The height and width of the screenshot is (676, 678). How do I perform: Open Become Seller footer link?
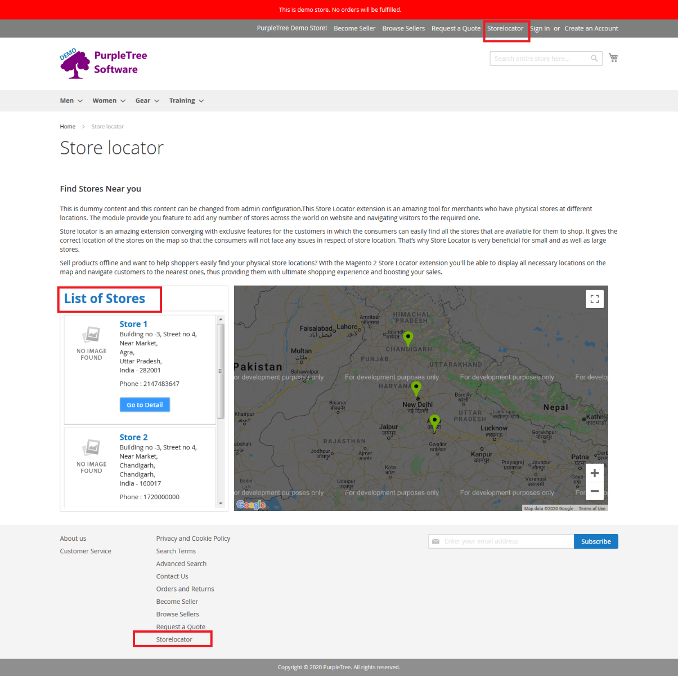coord(177,602)
